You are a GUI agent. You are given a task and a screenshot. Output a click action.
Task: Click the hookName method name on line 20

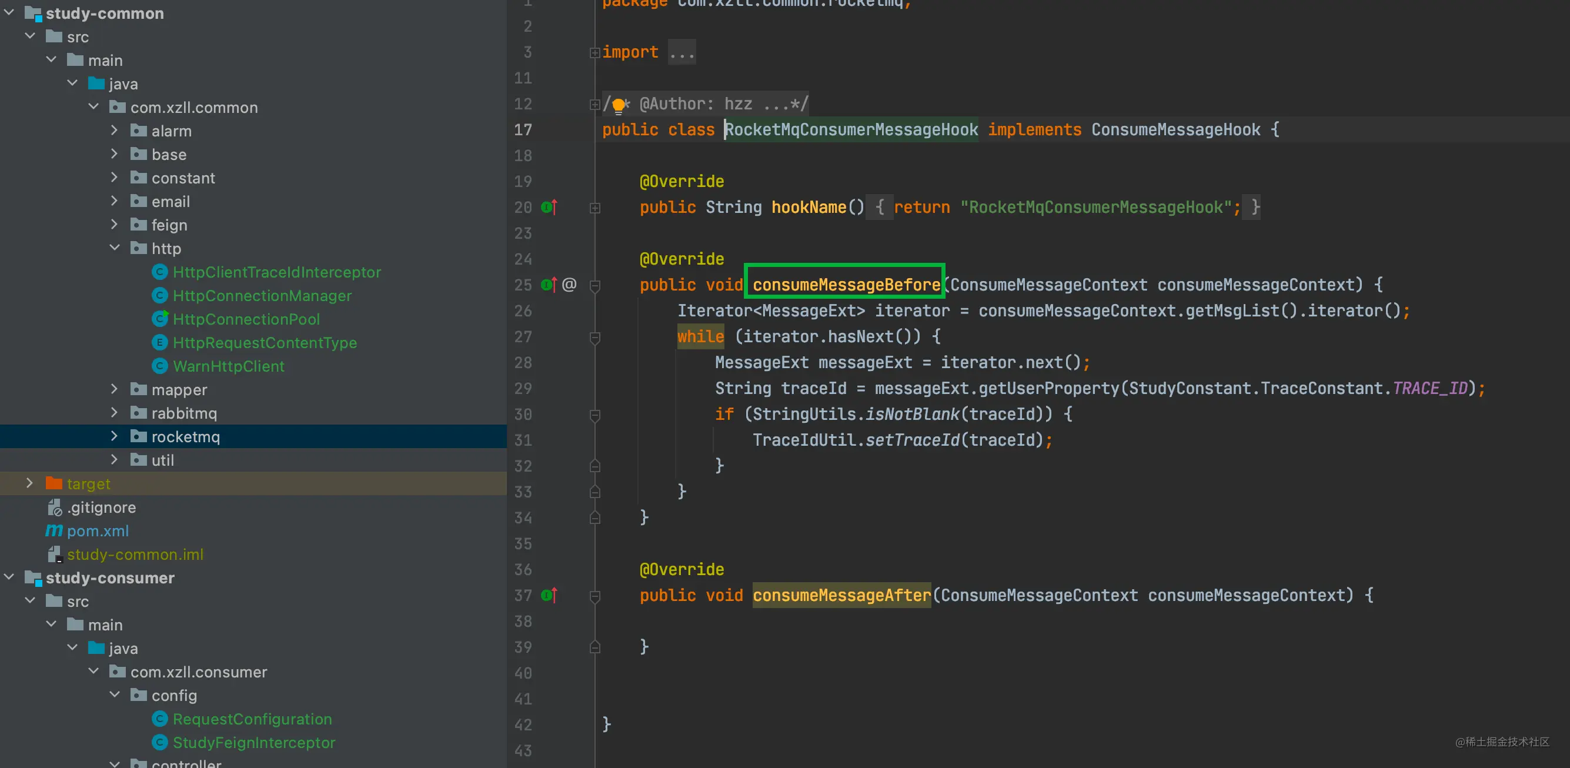click(809, 207)
